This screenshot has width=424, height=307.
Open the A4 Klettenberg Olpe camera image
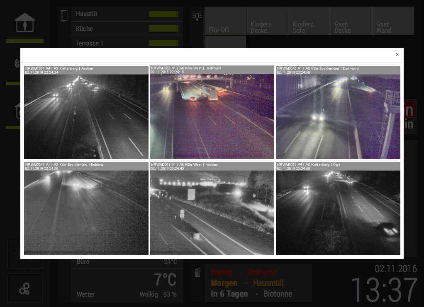338,208
